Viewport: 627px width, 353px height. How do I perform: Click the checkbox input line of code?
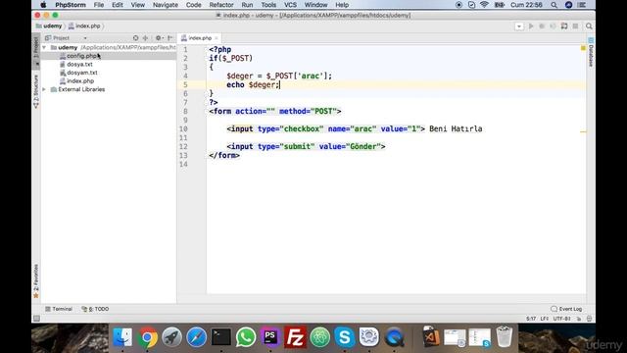pyautogui.click(x=355, y=128)
